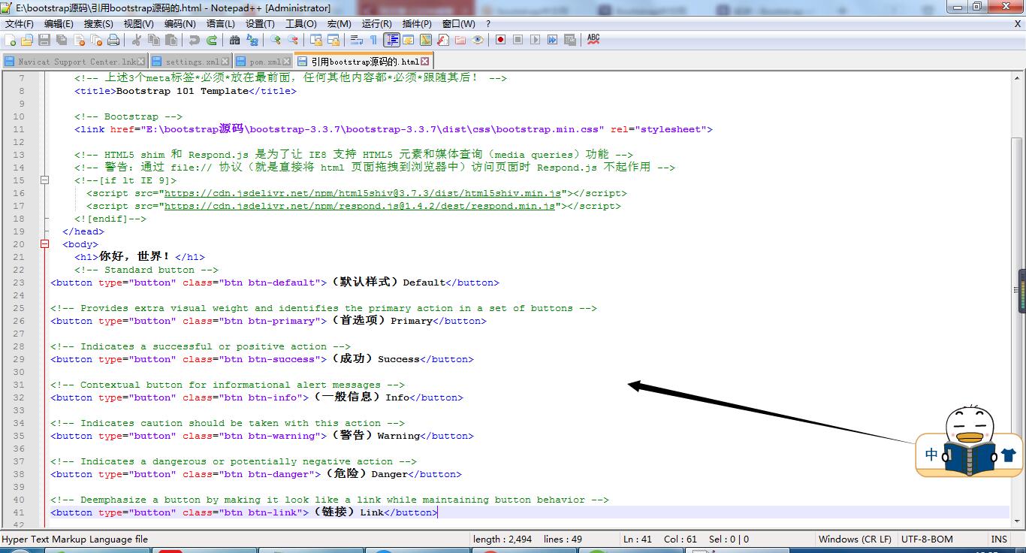Open the 编辑(E) menu
The width and height of the screenshot is (1026, 553).
59,24
